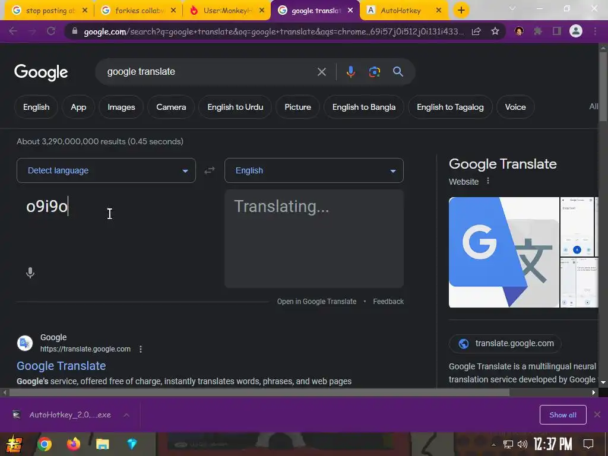
Task: Select the Voice filter chip
Action: pyautogui.click(x=515, y=107)
